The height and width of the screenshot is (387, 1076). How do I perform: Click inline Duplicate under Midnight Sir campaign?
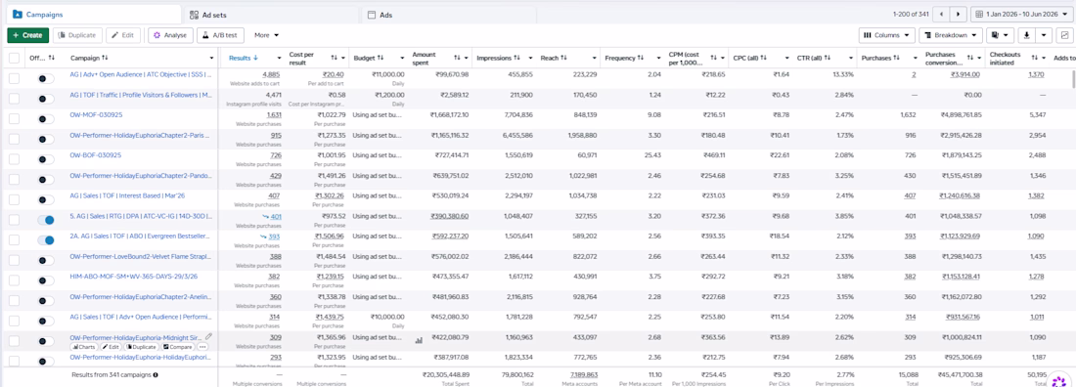(142, 347)
